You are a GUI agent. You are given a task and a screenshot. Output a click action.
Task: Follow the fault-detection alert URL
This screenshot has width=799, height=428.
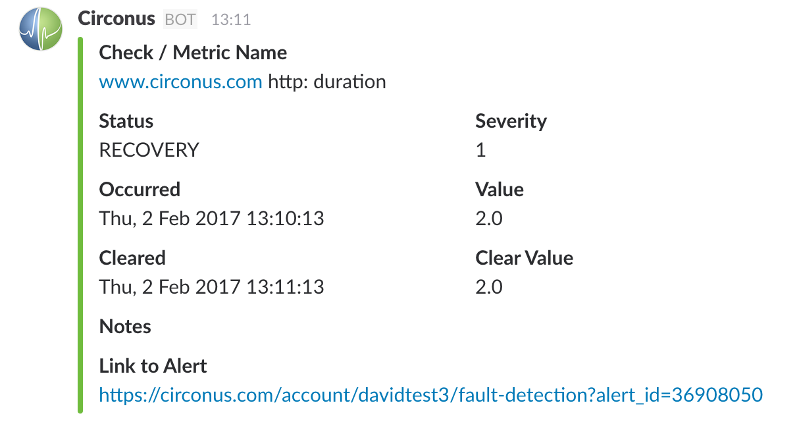(430, 394)
